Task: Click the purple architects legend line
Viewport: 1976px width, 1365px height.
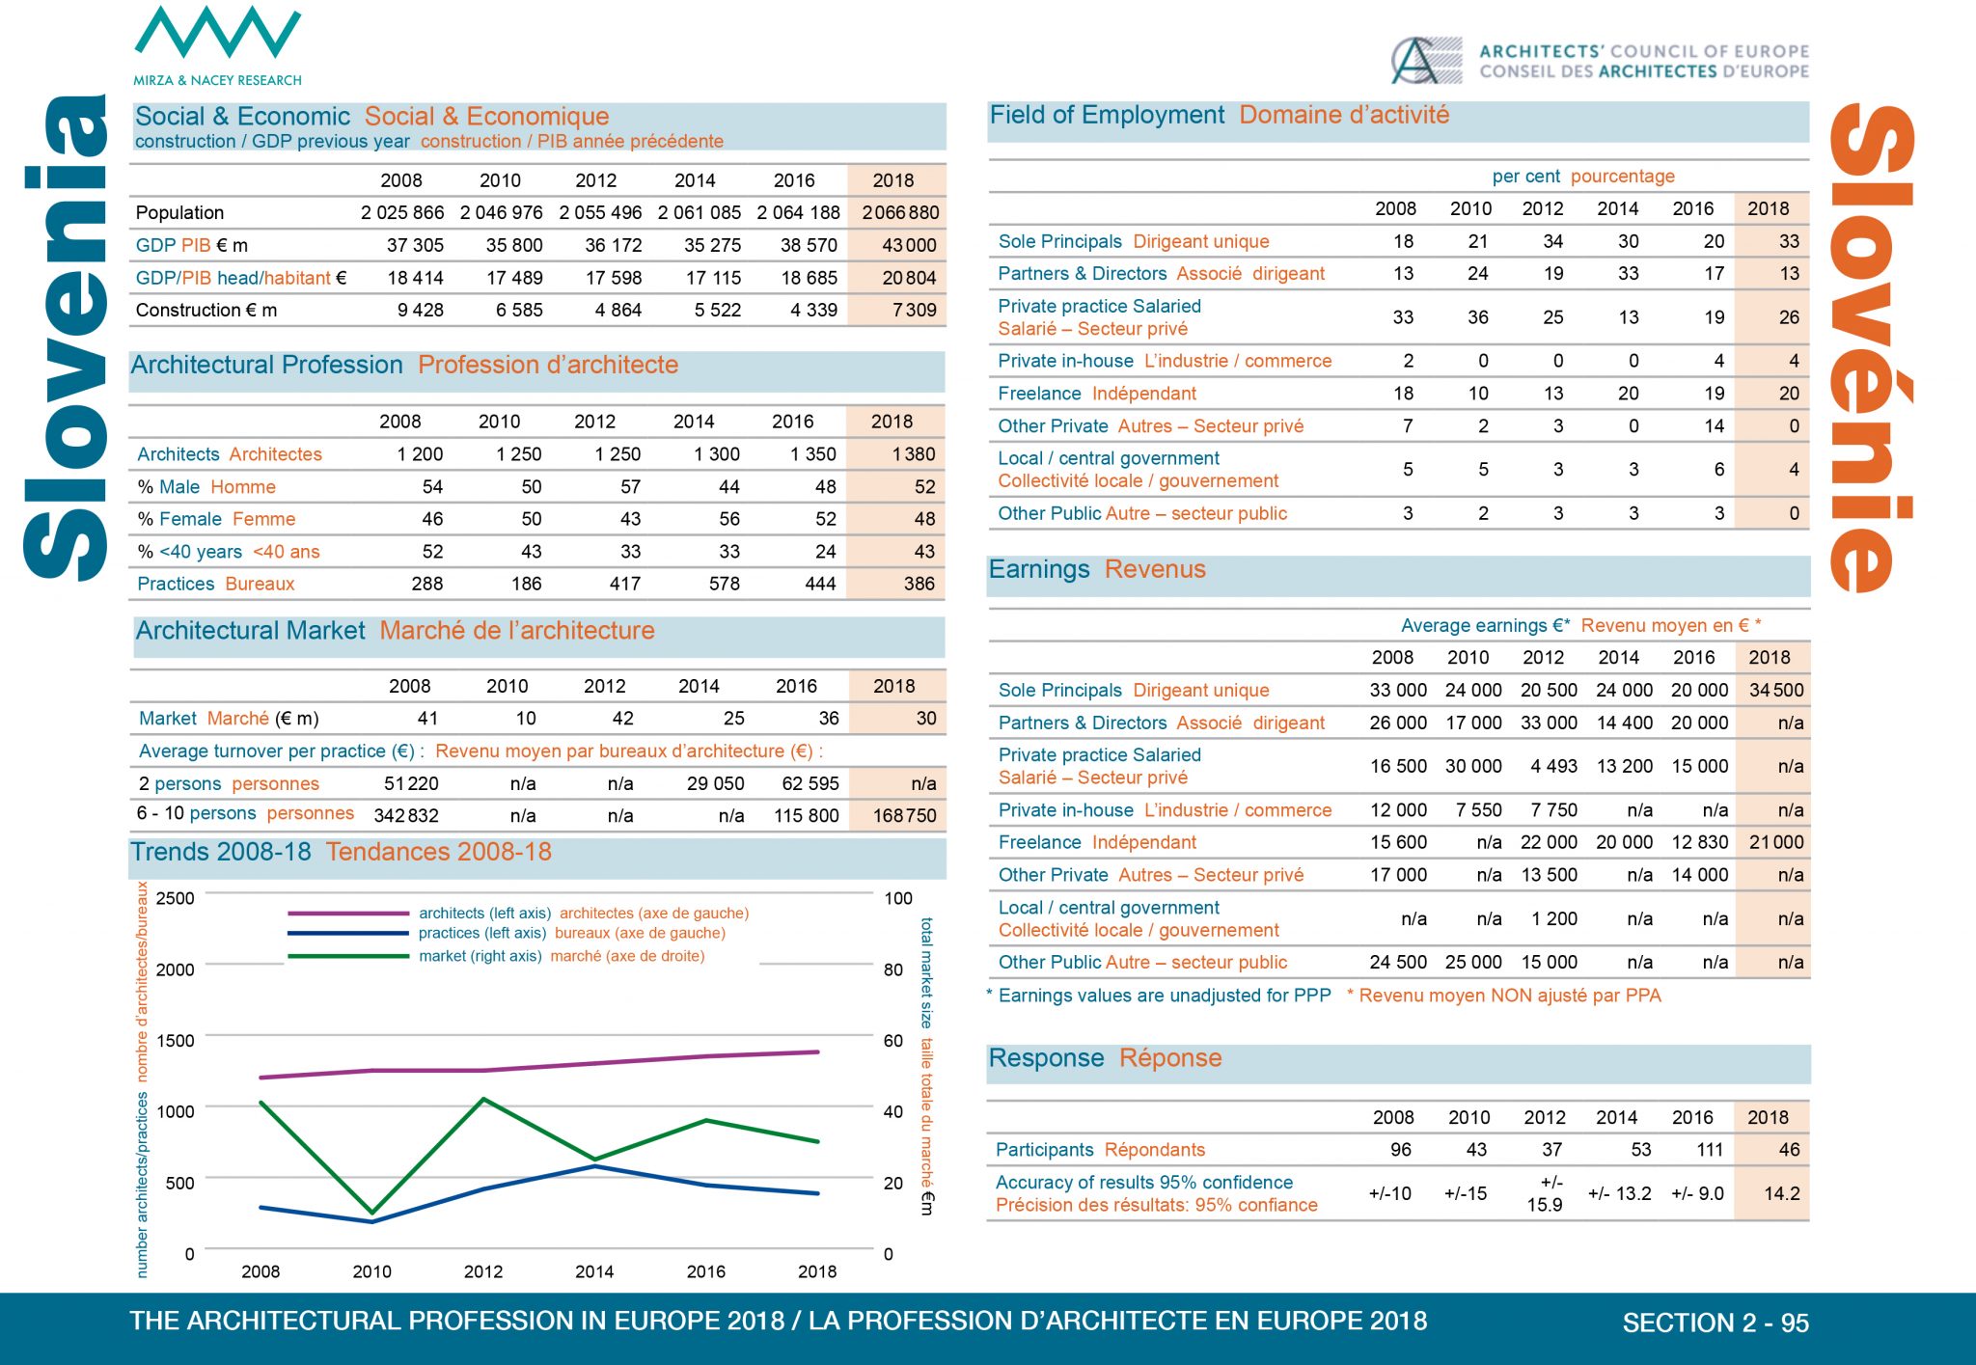Action: point(348,913)
